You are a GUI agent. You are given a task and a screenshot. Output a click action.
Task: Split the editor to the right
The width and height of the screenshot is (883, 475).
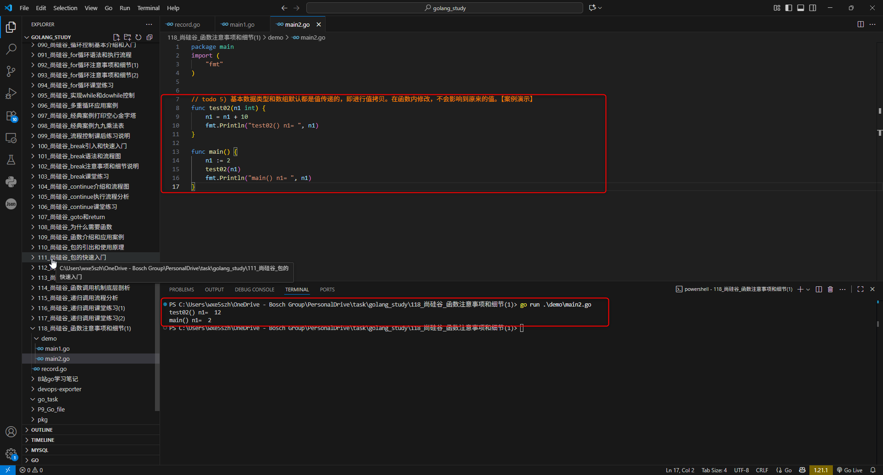tap(860, 24)
